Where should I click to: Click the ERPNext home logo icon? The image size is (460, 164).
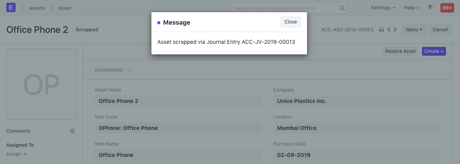(x=11, y=7)
